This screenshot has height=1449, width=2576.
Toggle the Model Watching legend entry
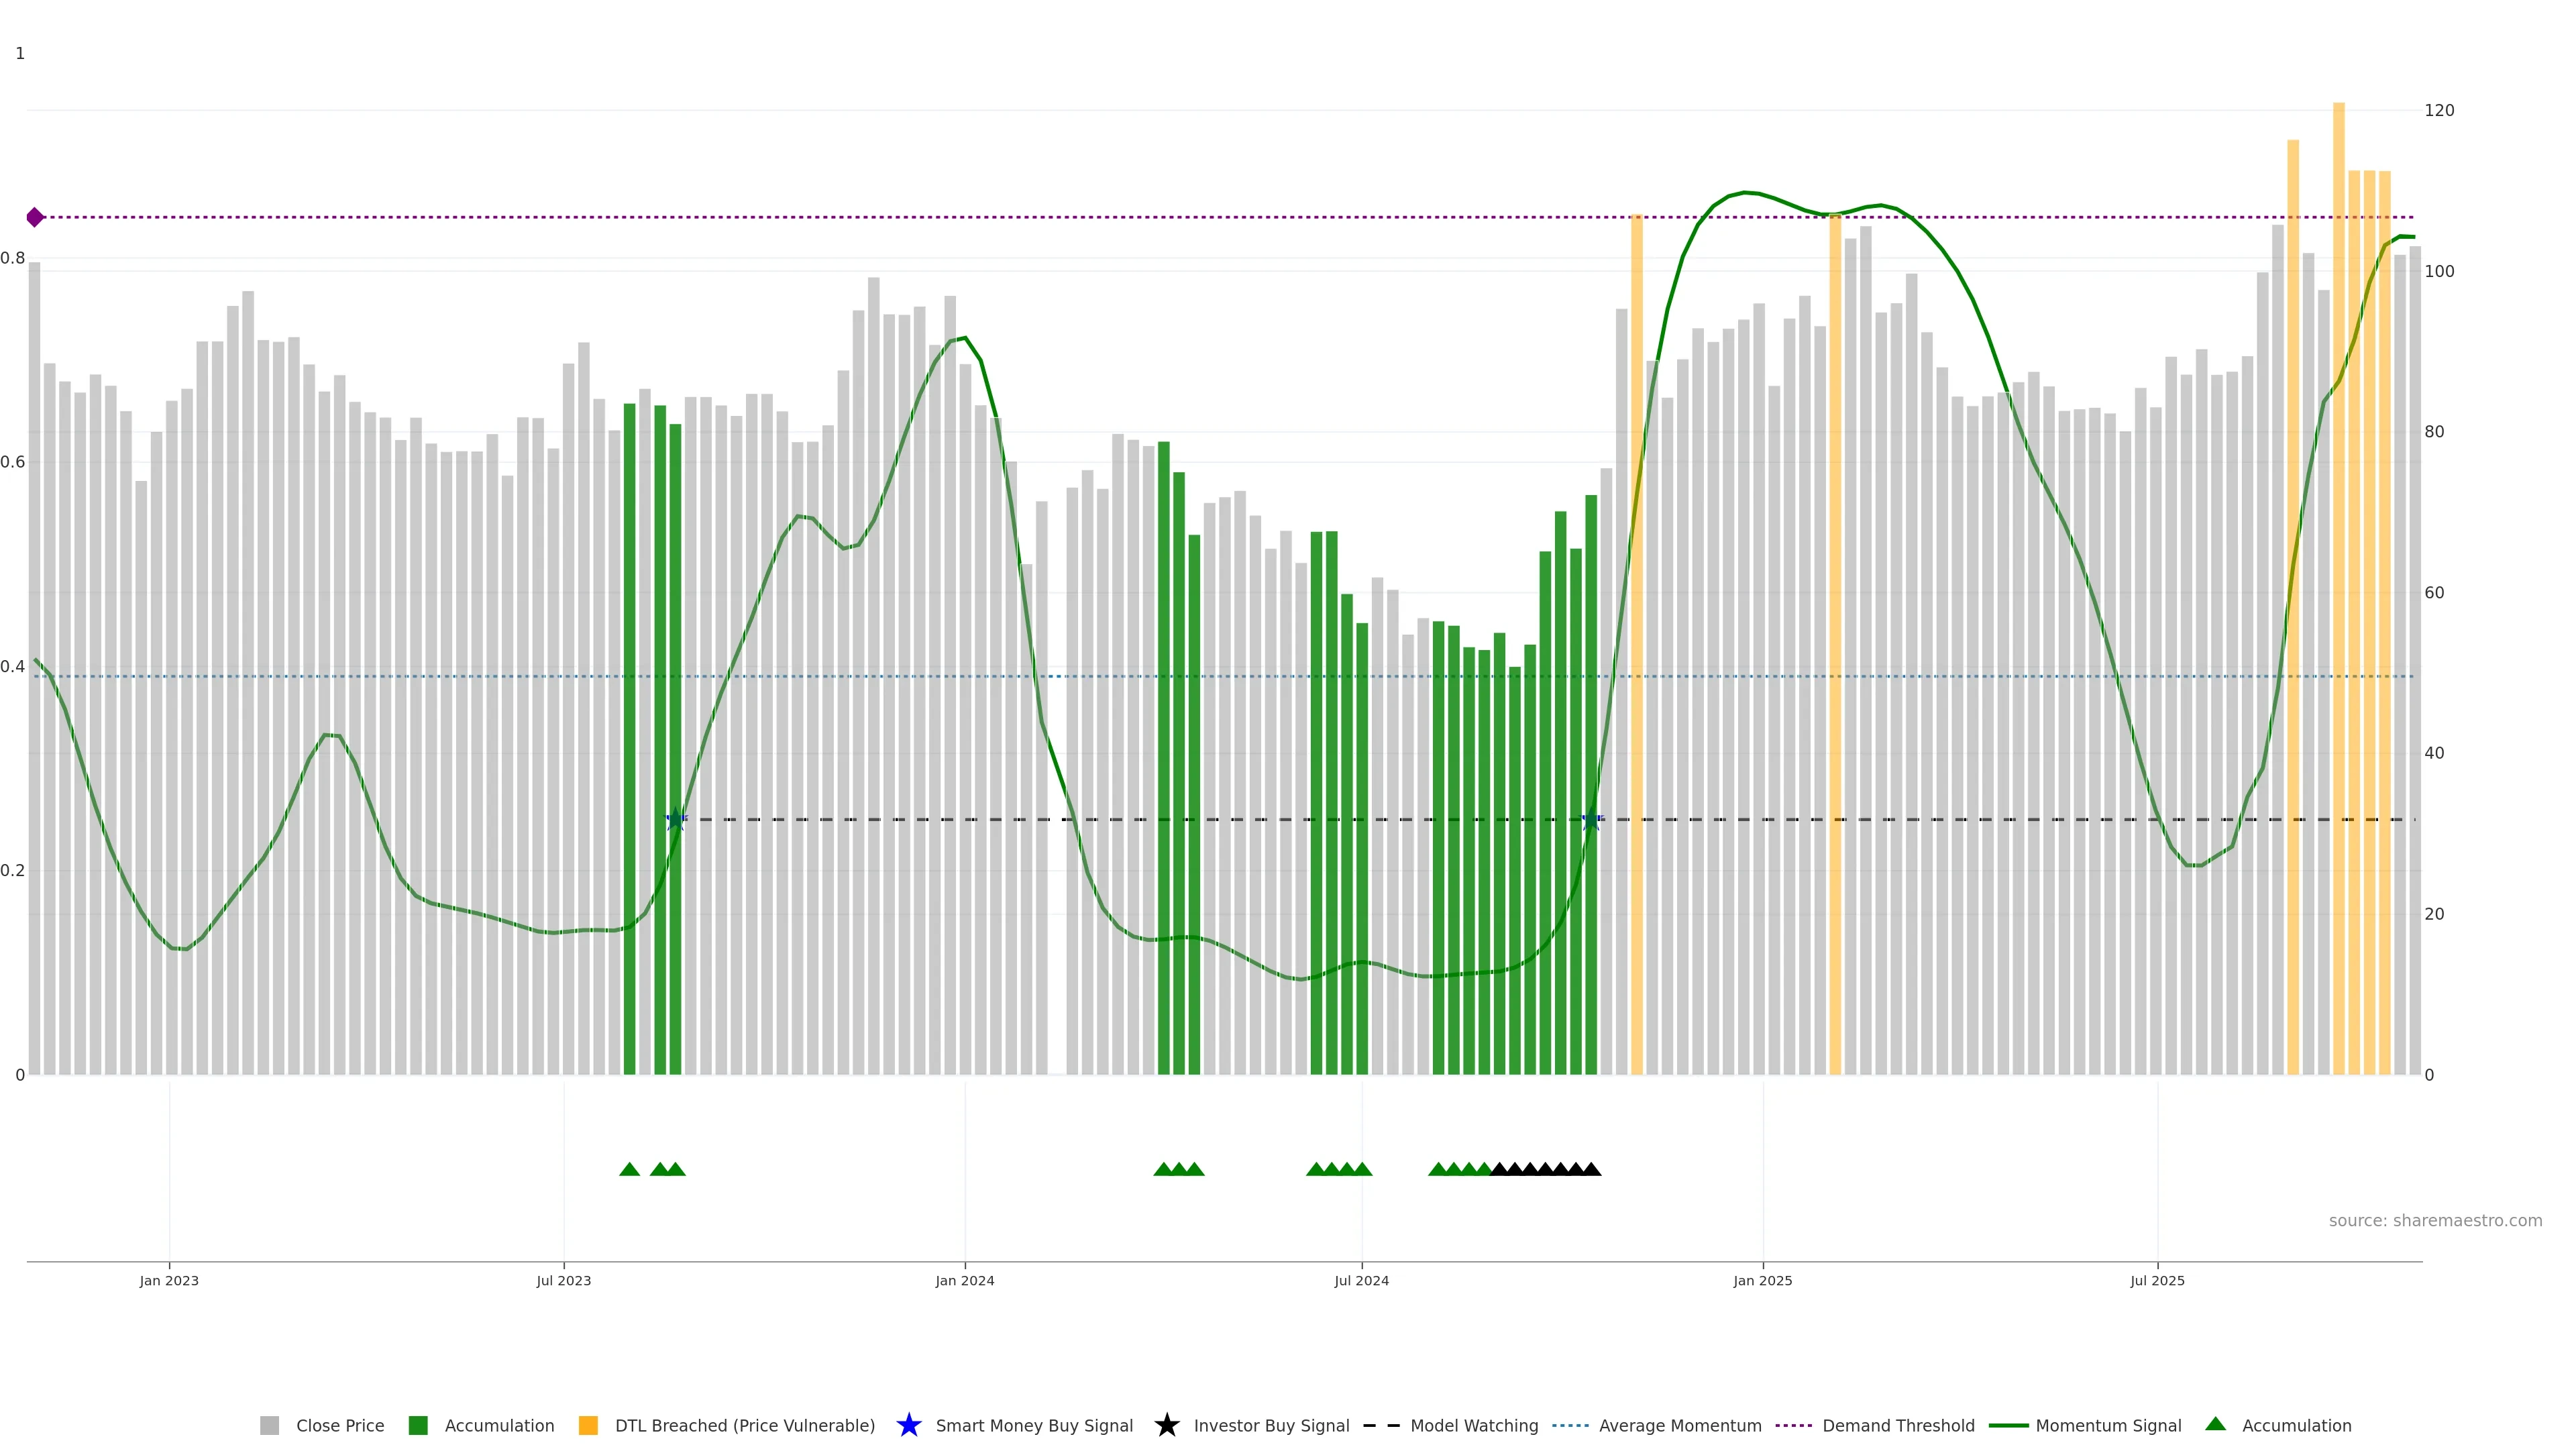tap(1473, 1426)
